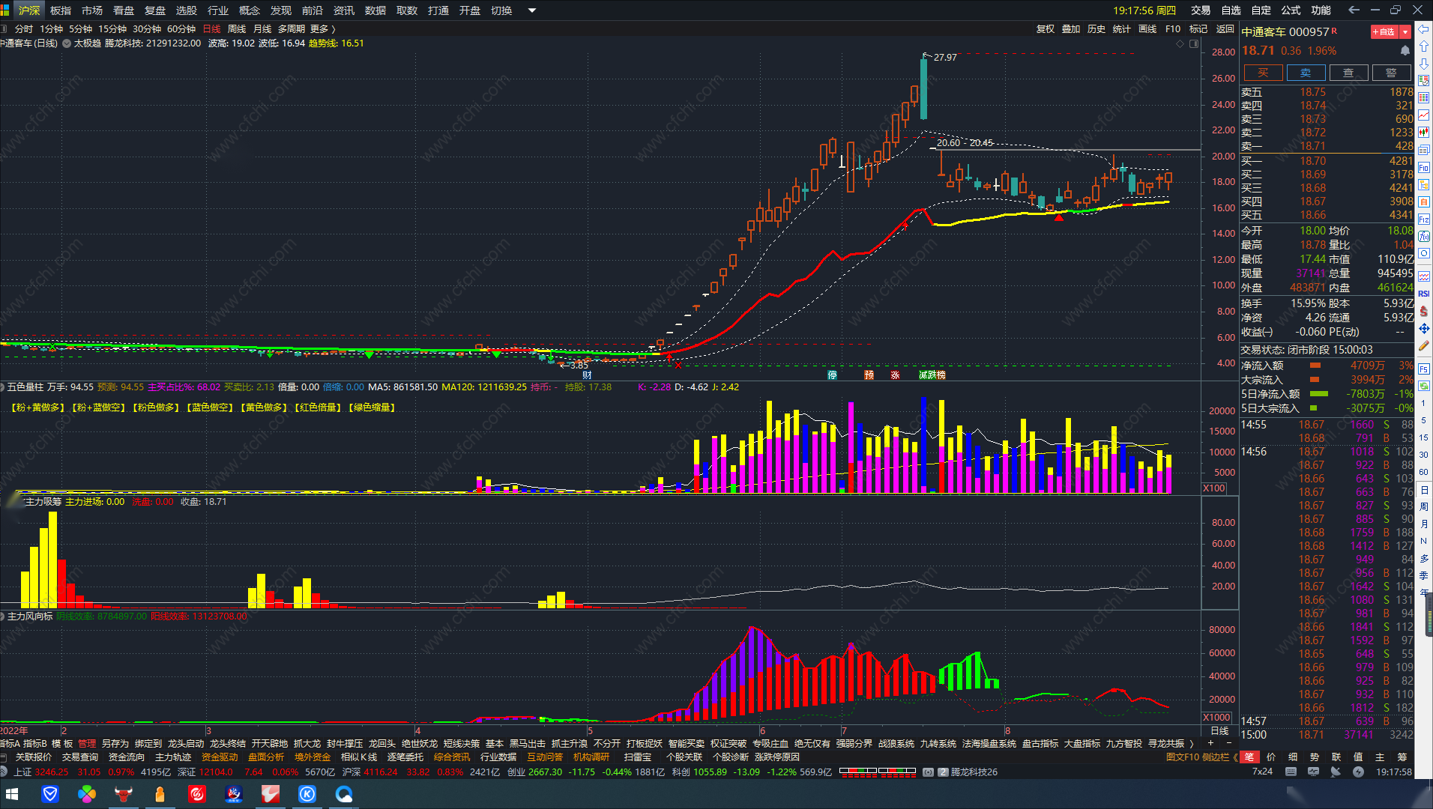
Task: Select the 月线 monthly chart period
Action: tap(262, 29)
